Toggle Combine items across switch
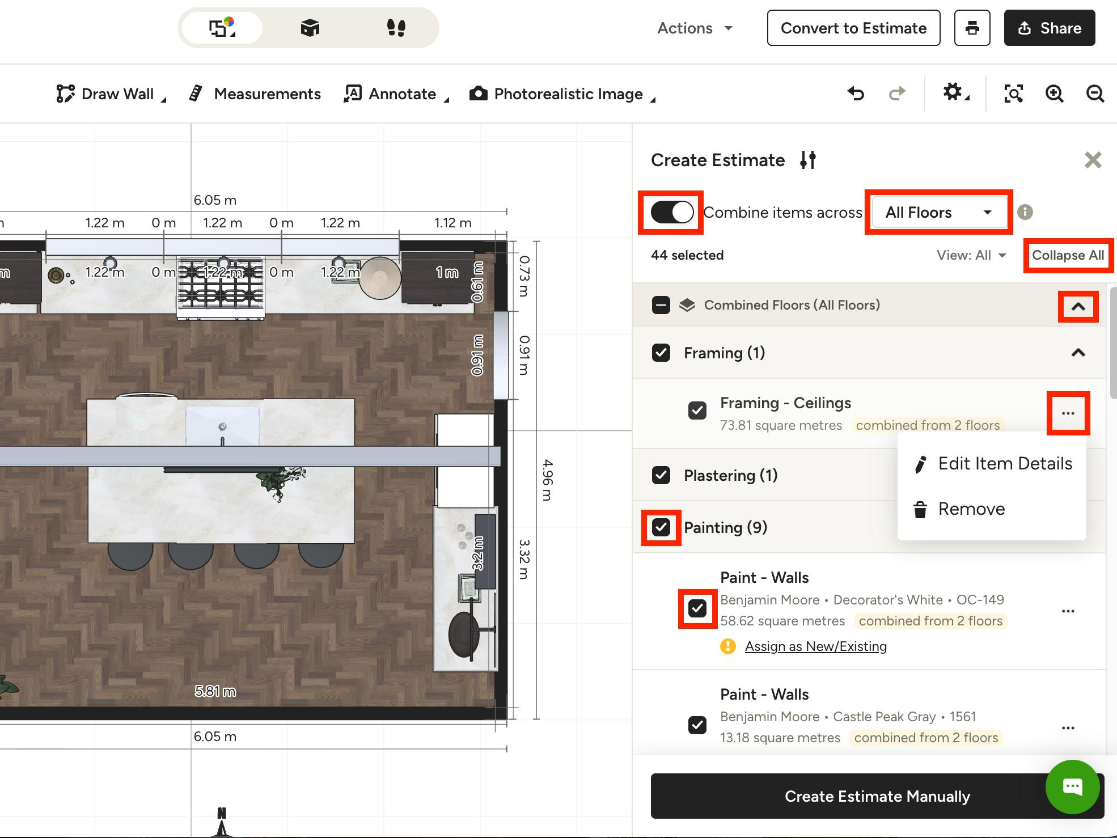 (x=672, y=213)
